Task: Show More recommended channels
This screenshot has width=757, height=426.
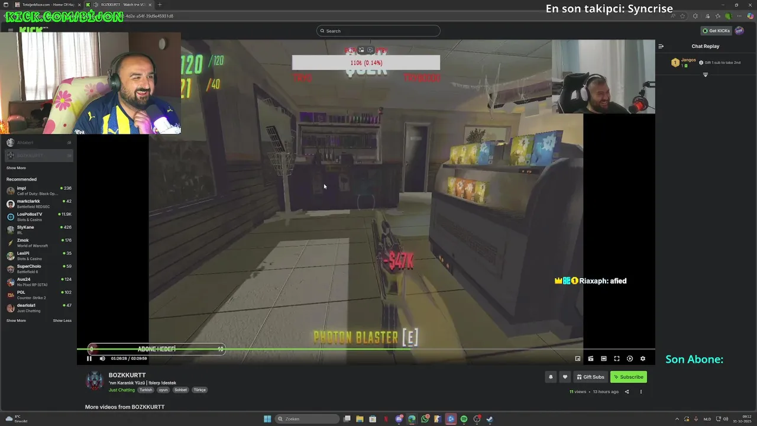Action: coord(16,321)
